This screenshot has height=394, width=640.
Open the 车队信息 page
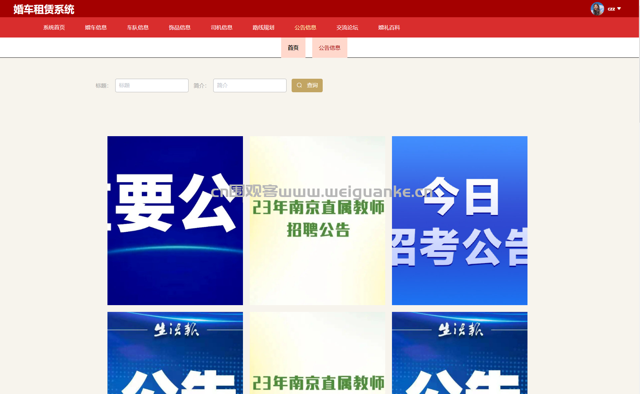(138, 27)
